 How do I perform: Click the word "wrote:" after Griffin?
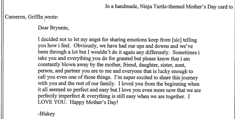(51, 17)
